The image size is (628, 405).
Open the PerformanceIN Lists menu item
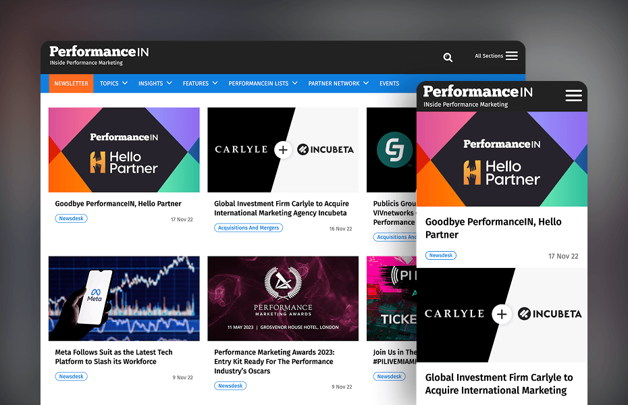click(x=259, y=83)
